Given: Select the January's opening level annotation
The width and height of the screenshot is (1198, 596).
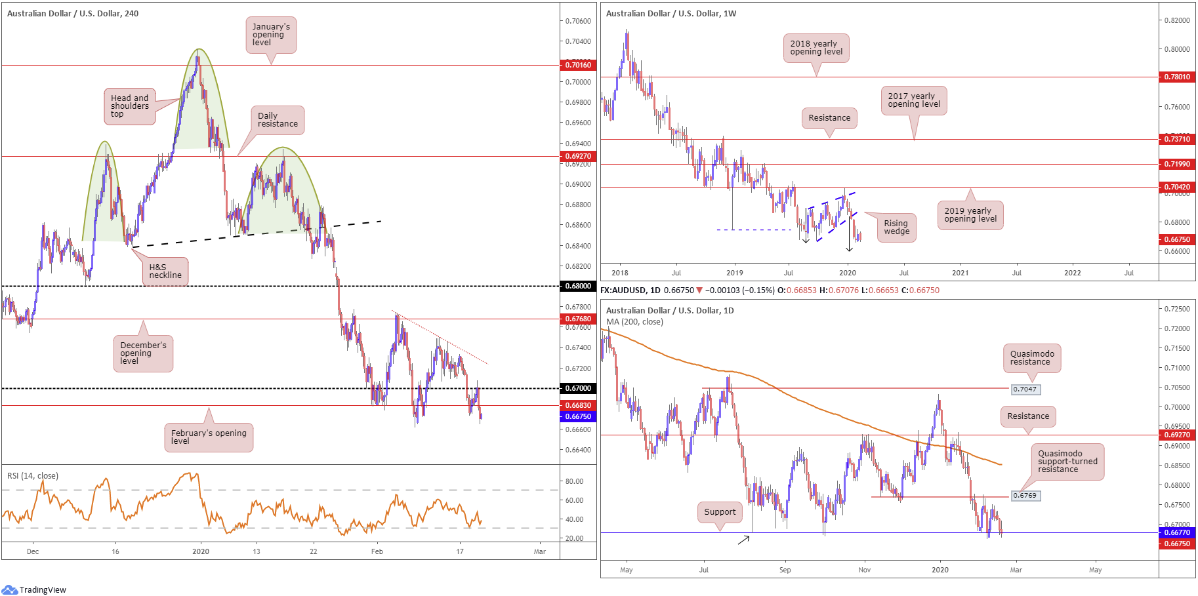Looking at the screenshot, I should pyautogui.click(x=271, y=35).
